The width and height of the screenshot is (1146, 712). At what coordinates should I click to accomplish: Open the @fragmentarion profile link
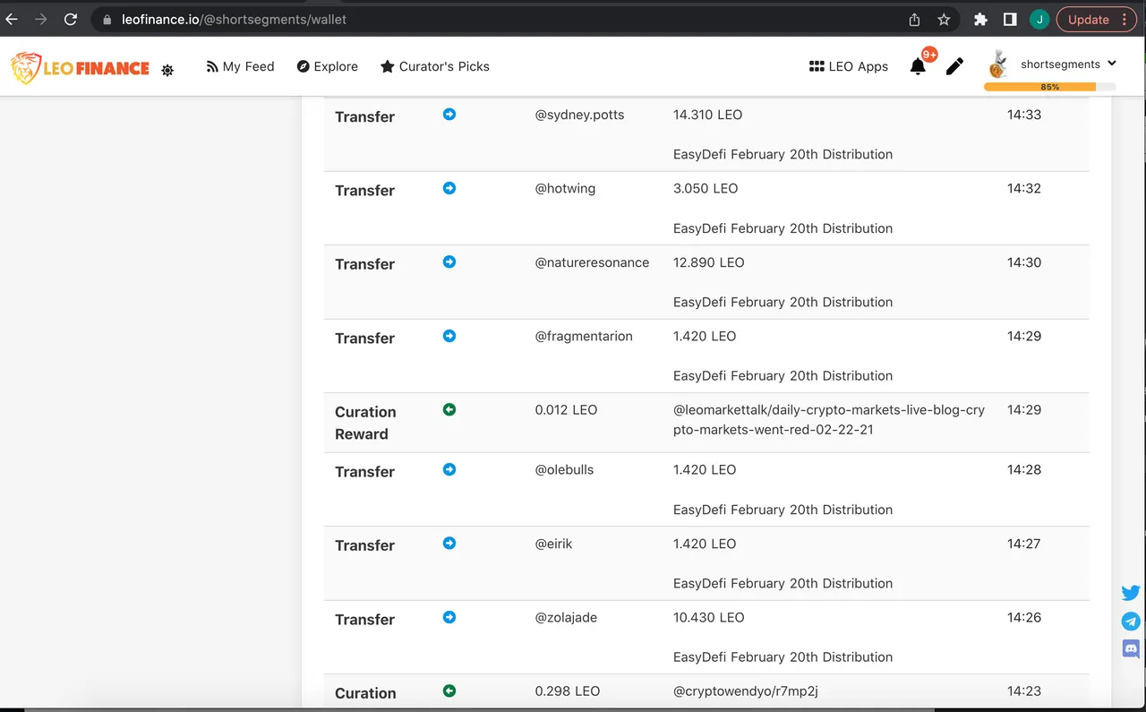(x=584, y=336)
